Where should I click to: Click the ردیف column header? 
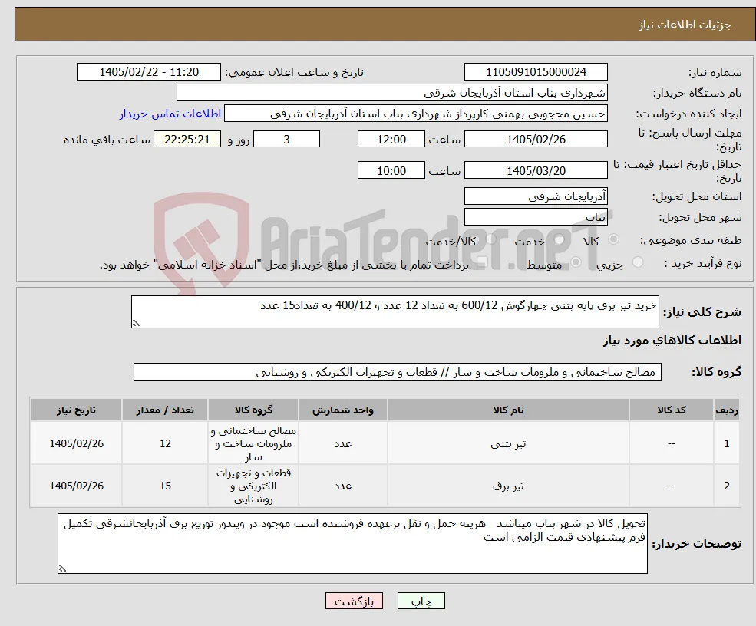click(x=727, y=410)
